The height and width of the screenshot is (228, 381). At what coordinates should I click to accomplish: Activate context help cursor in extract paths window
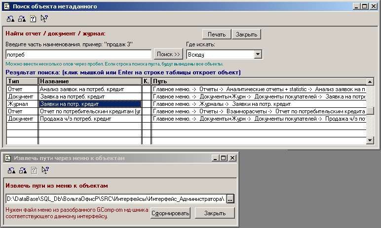click(45, 170)
